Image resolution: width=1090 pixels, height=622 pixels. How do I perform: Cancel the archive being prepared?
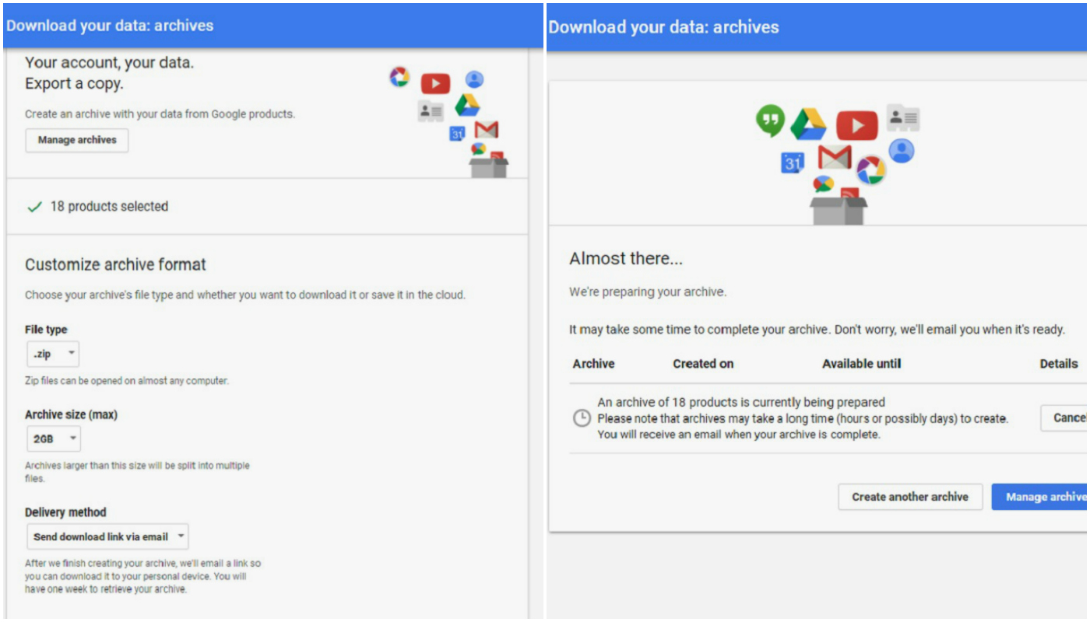tap(1065, 418)
